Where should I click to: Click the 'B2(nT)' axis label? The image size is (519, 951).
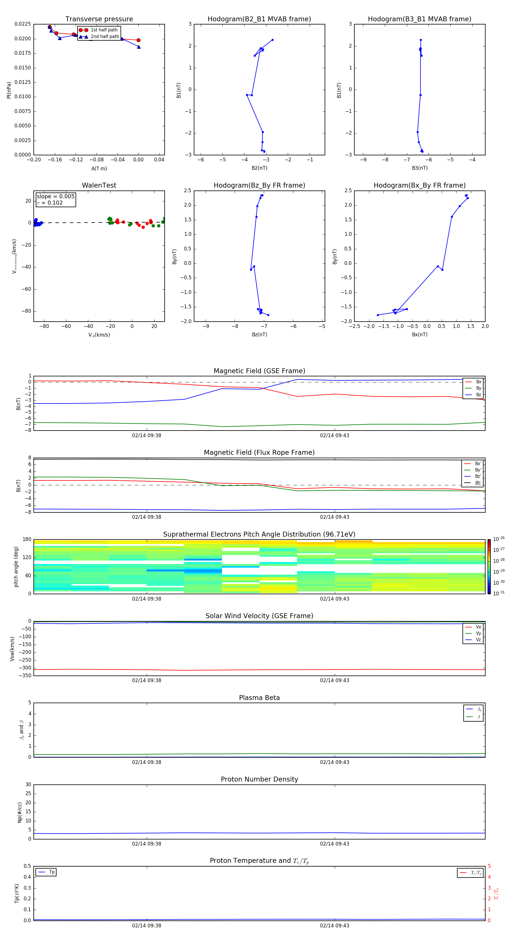[259, 168]
